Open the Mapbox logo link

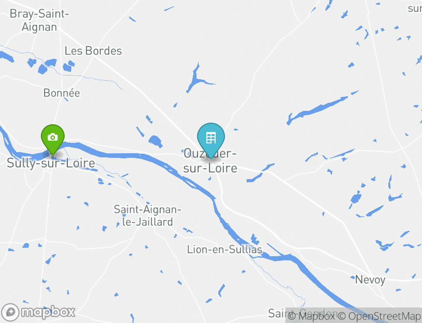pyautogui.click(x=38, y=312)
